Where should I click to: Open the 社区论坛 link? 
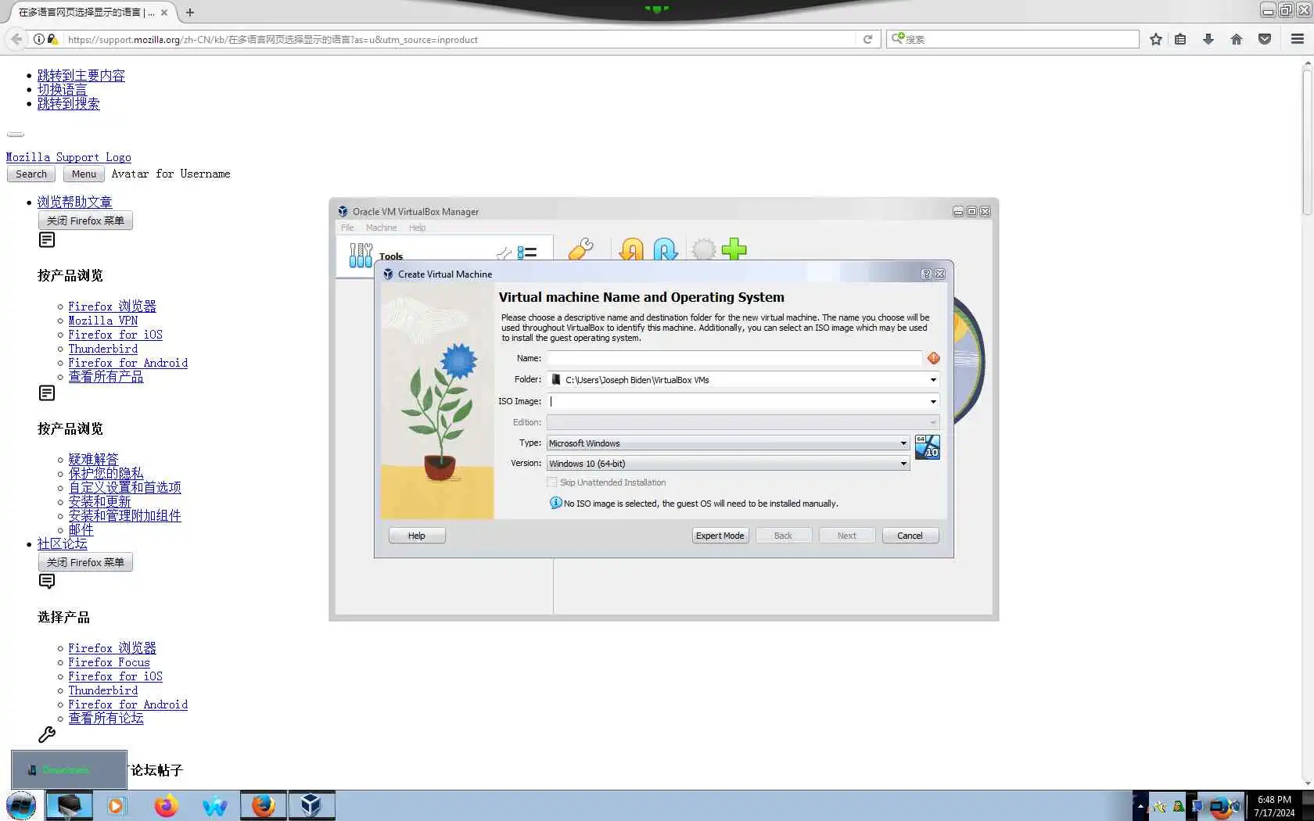point(63,543)
